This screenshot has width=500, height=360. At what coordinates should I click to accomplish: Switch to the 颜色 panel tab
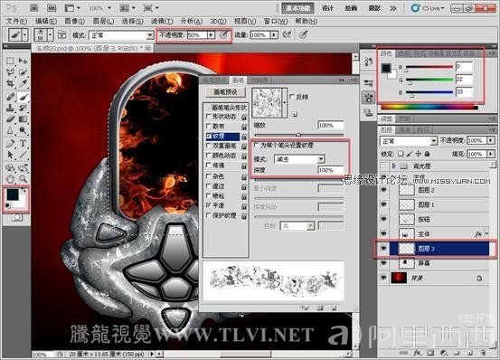click(x=386, y=53)
